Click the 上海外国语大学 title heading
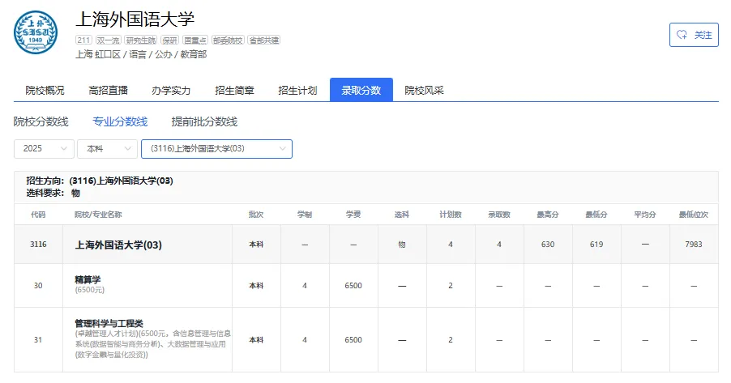The height and width of the screenshot is (383, 731). point(135,19)
